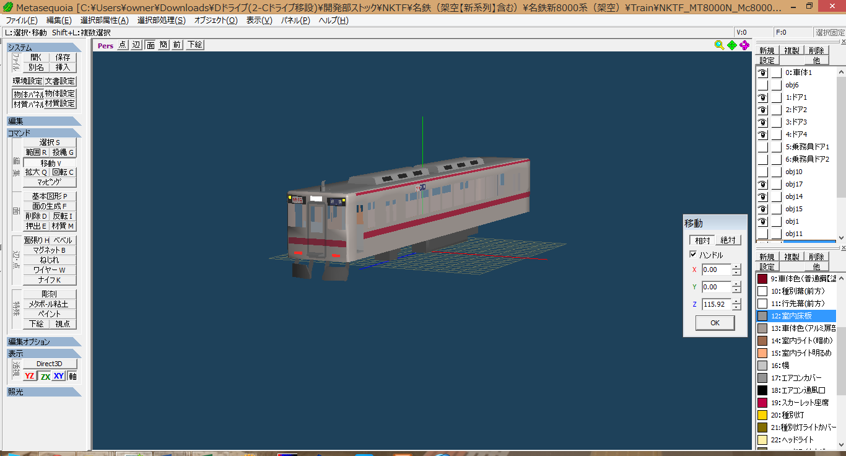The height and width of the screenshot is (456, 846).
Task: Select the ナイフ K knife tool
Action: click(50, 280)
